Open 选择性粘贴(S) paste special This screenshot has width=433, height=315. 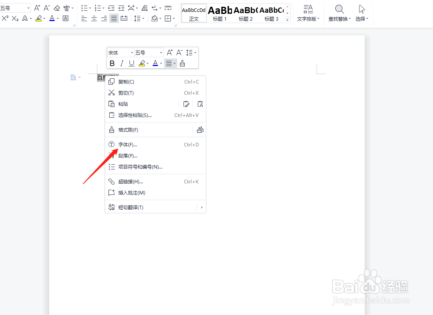155,115
